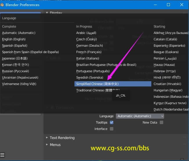Choose Automatic (Automatic) in language list
This screenshot has width=189, height=161.
pyautogui.click(x=19, y=33)
